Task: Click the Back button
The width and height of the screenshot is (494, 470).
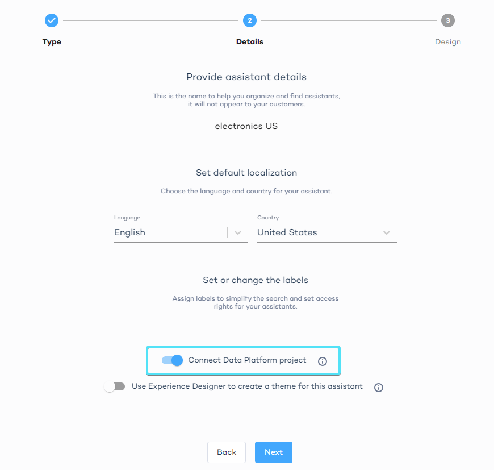Action: tap(226, 452)
